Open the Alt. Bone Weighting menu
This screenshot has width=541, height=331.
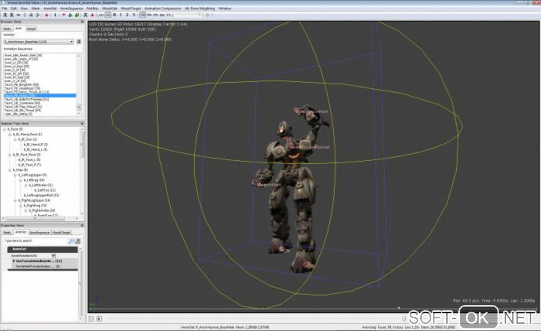click(x=200, y=8)
